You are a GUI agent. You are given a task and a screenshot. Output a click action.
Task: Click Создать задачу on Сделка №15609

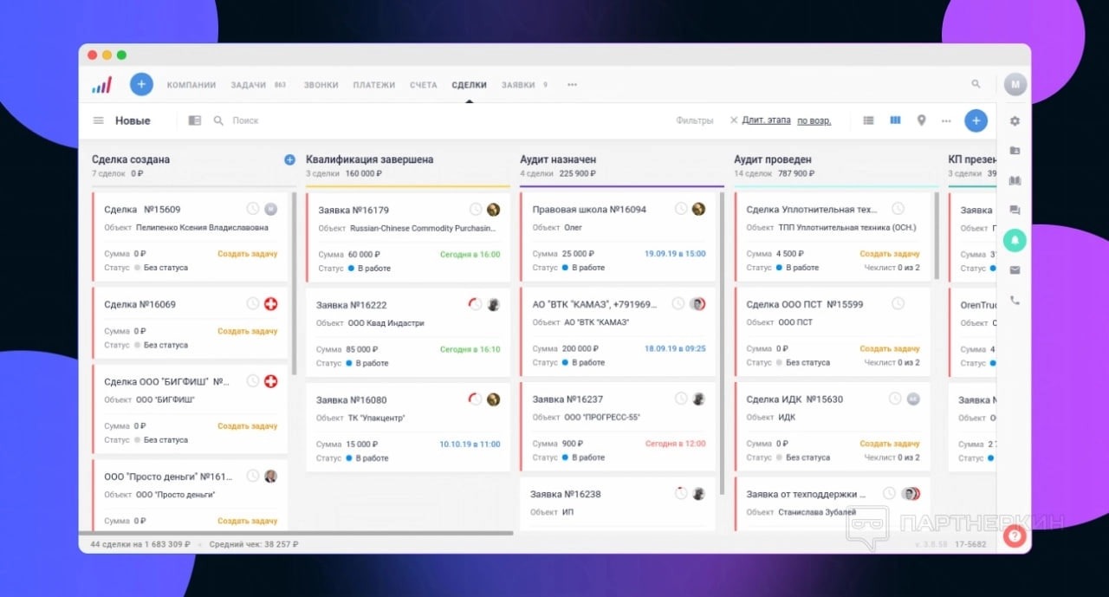[x=247, y=254]
